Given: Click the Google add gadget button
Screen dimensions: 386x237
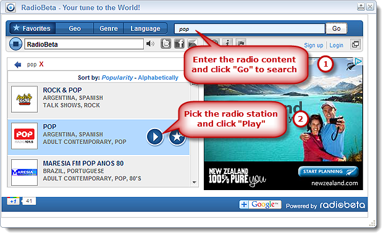Looking at the screenshot, I should coord(260,204).
